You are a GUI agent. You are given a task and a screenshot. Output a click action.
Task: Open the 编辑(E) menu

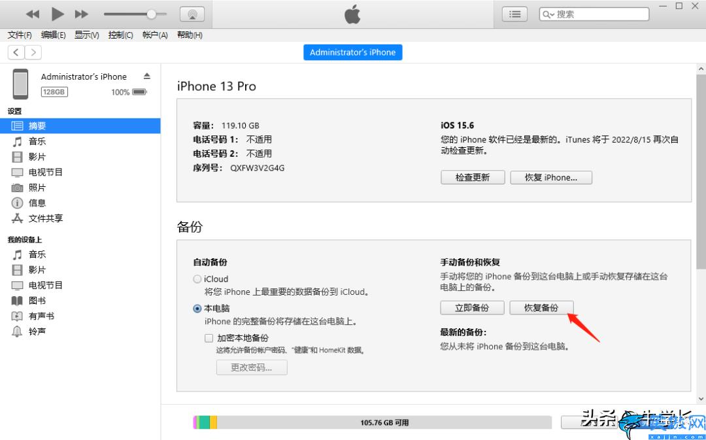coord(53,35)
